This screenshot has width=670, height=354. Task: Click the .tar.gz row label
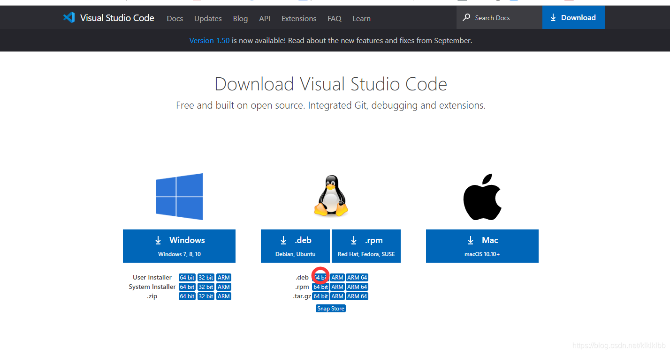click(x=302, y=296)
